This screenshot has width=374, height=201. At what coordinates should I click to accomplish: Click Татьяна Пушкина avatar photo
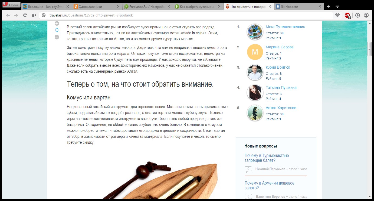(x=255, y=93)
